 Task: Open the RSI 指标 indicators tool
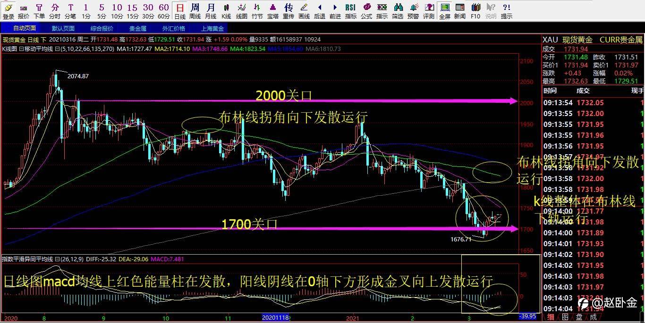pos(351,10)
